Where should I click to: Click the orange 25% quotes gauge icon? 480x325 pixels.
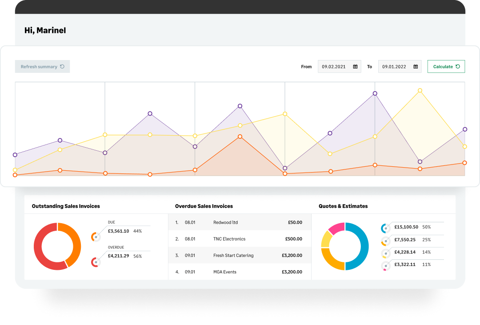[x=386, y=241]
